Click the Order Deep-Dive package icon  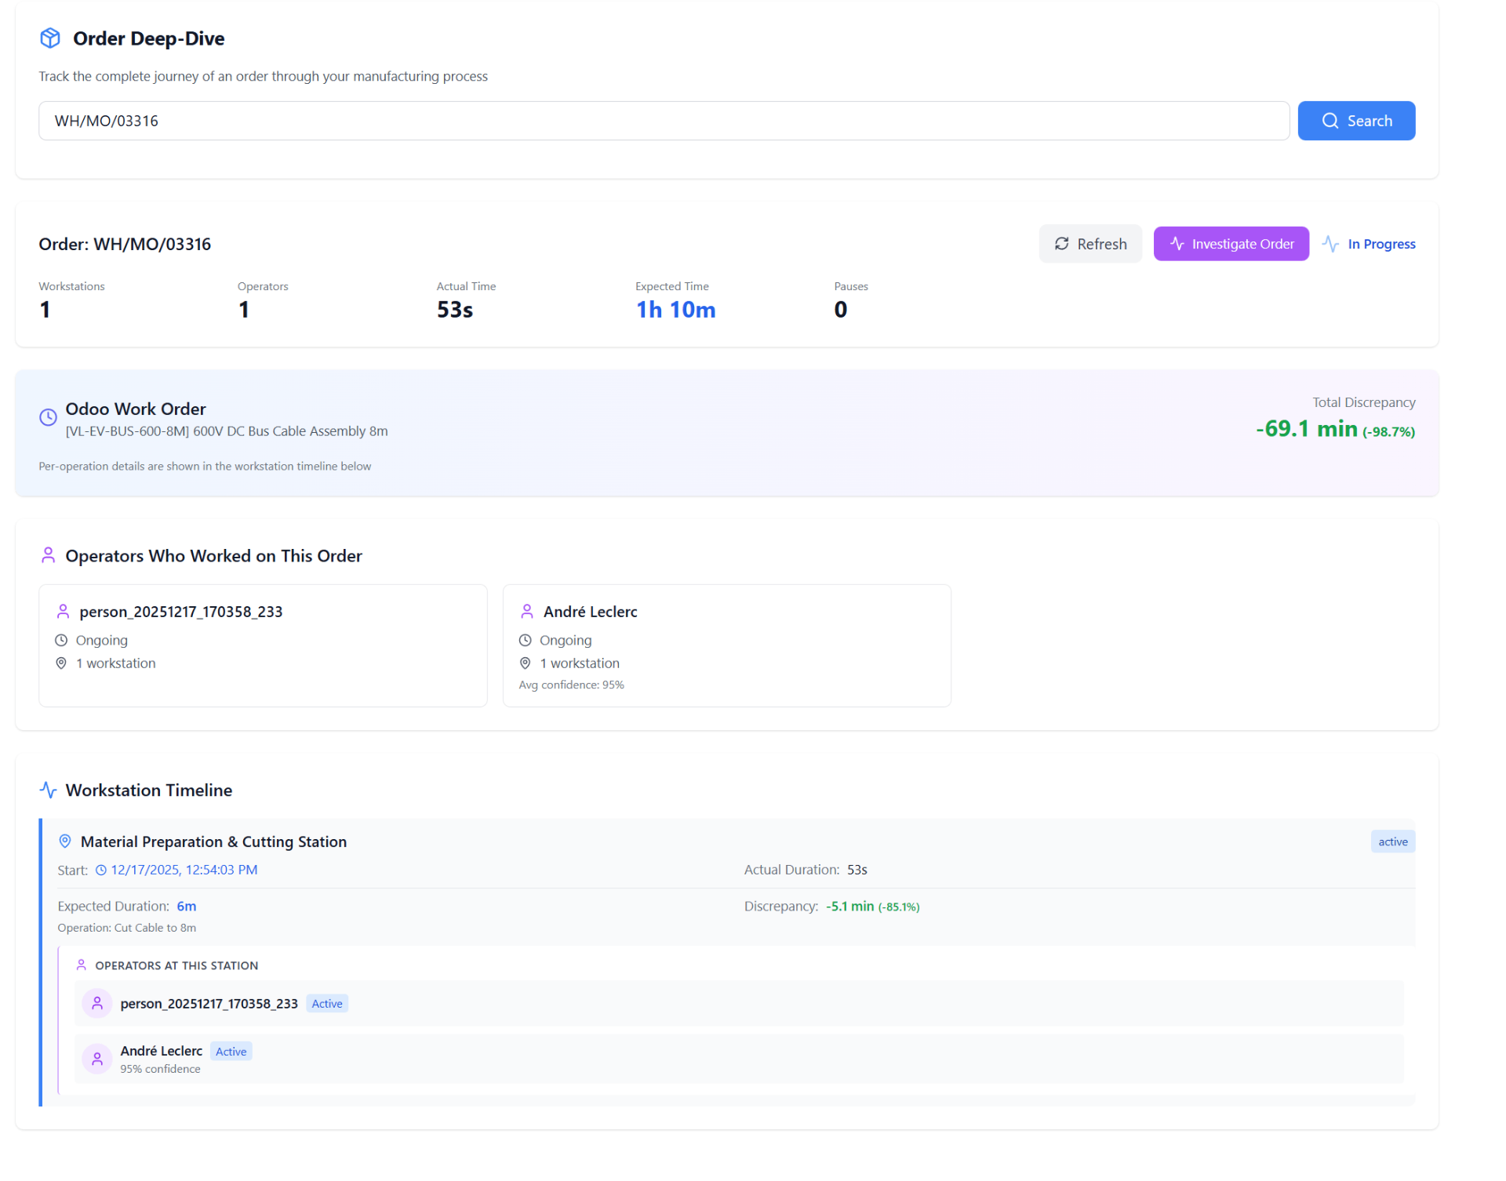click(50, 38)
